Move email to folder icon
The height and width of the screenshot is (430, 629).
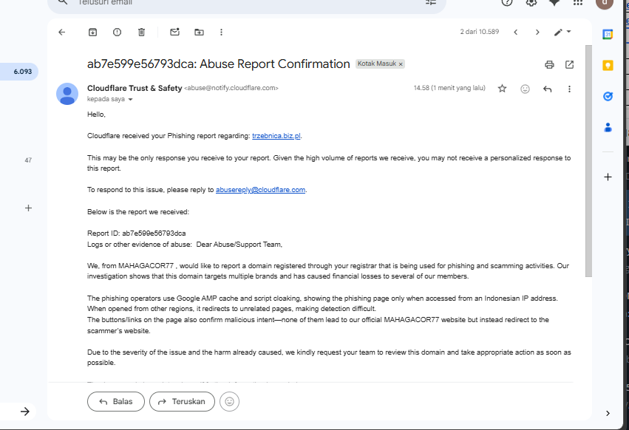point(199,32)
